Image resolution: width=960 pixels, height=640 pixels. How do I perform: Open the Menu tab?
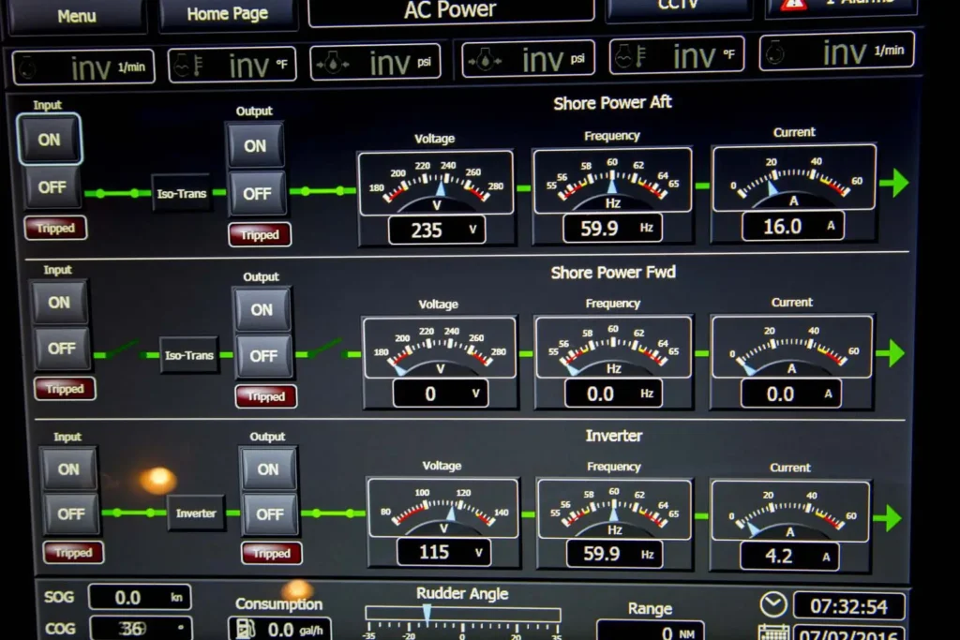click(x=76, y=15)
